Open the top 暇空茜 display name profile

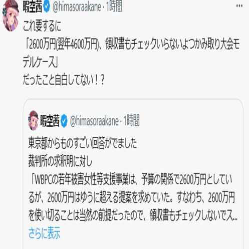33,7
